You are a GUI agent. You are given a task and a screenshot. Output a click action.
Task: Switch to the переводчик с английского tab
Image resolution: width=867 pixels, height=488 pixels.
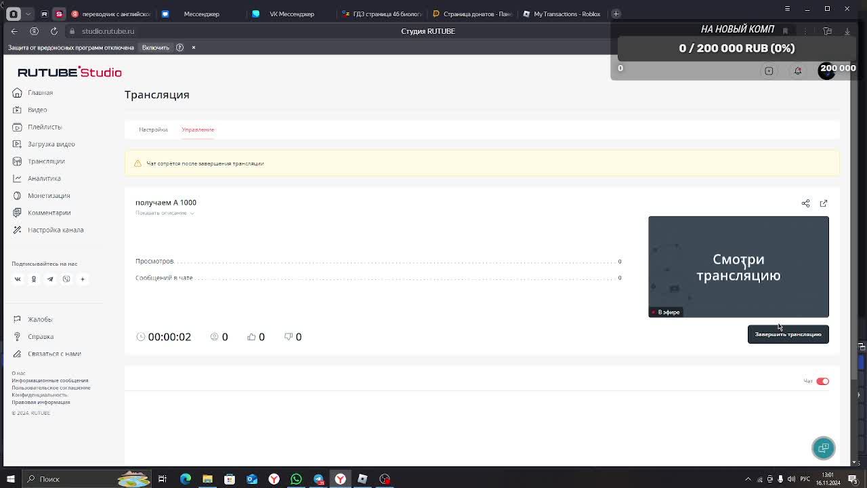(x=111, y=14)
